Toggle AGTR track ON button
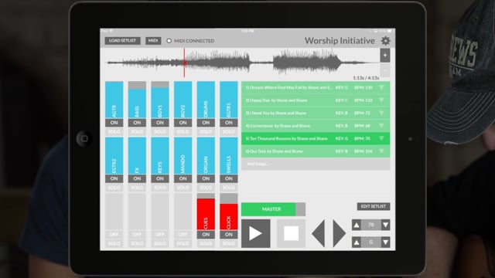495x278 pixels. 114,123
